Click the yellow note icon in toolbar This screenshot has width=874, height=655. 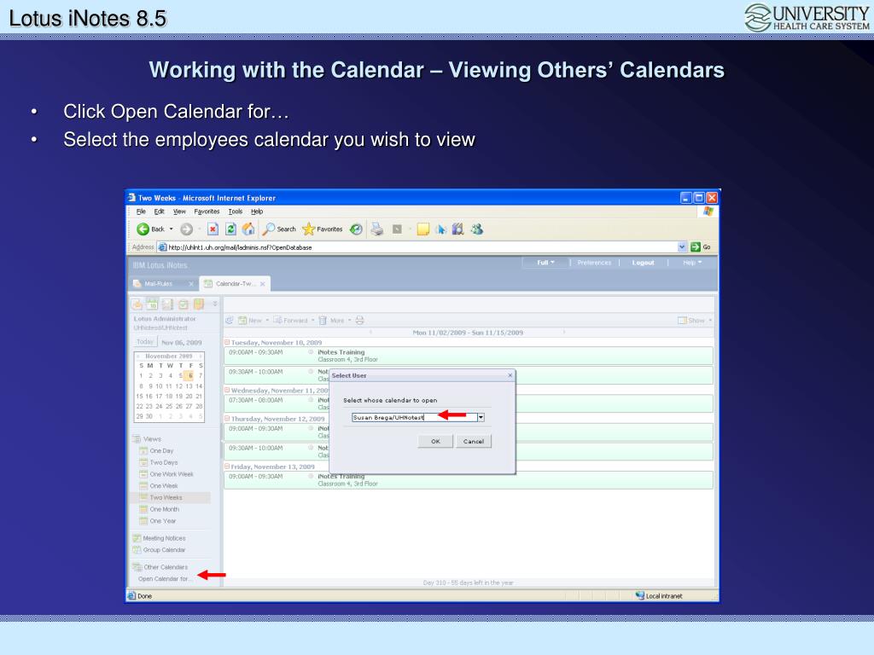(x=423, y=229)
